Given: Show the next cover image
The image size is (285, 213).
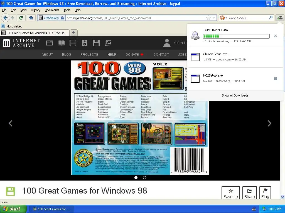Looking at the screenshot, I should [269, 123].
